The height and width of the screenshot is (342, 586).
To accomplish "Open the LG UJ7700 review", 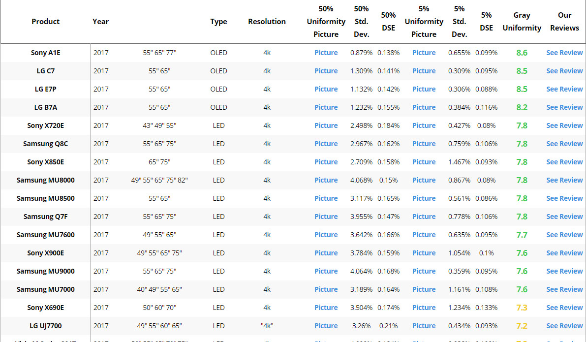I will (564, 326).
